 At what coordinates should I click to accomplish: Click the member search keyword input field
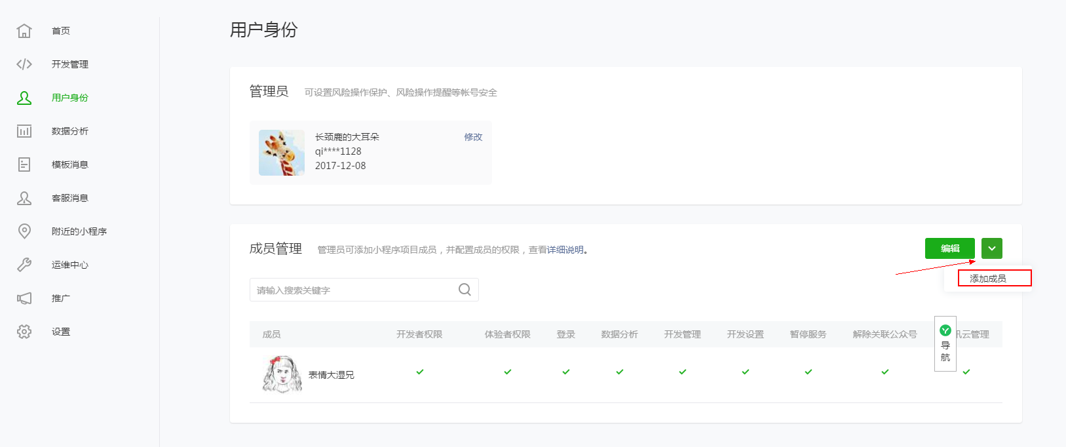point(354,290)
